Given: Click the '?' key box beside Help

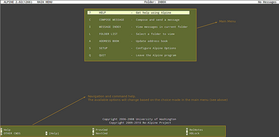Looking at the screenshot, I should pyautogui.click(x=1, y=130).
